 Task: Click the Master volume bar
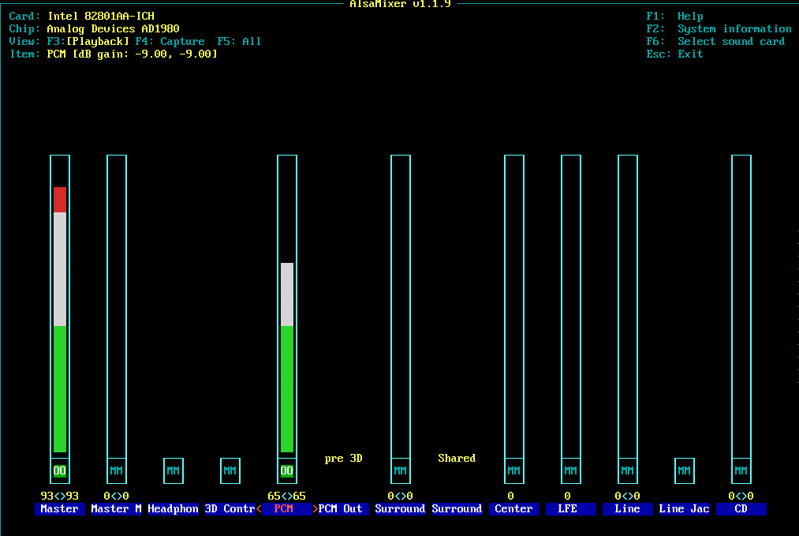click(x=60, y=316)
